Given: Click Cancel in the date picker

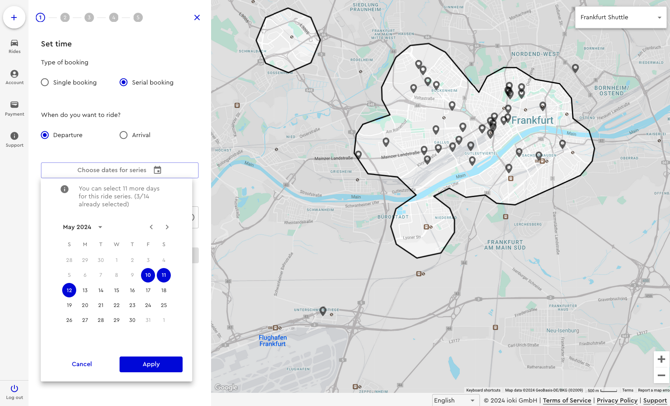Looking at the screenshot, I should [82, 364].
